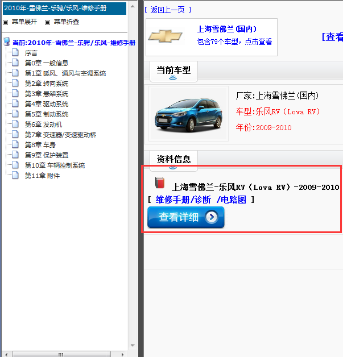Image resolution: width=343 pixels, height=357 pixels.
Task: Click the page icon next to 第6章 发动机
Action: point(15,124)
